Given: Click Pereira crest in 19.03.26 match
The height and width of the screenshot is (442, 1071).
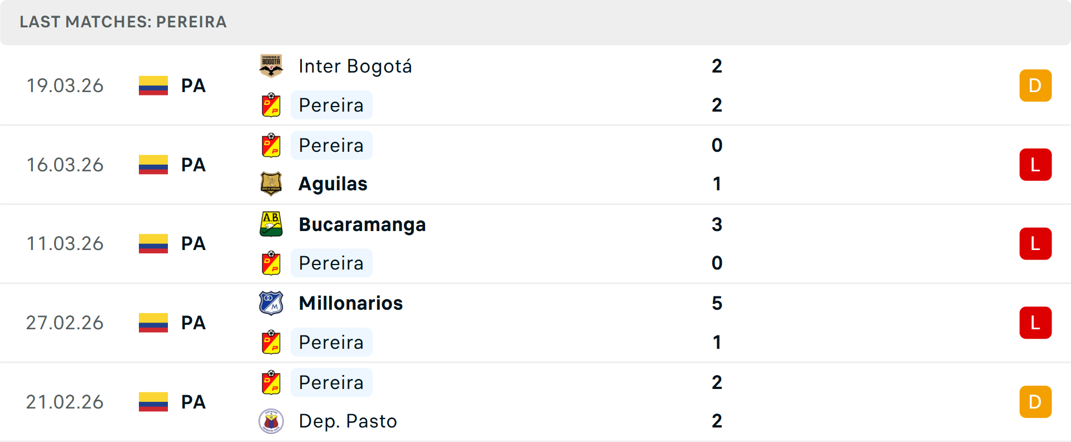Looking at the screenshot, I should [x=271, y=105].
